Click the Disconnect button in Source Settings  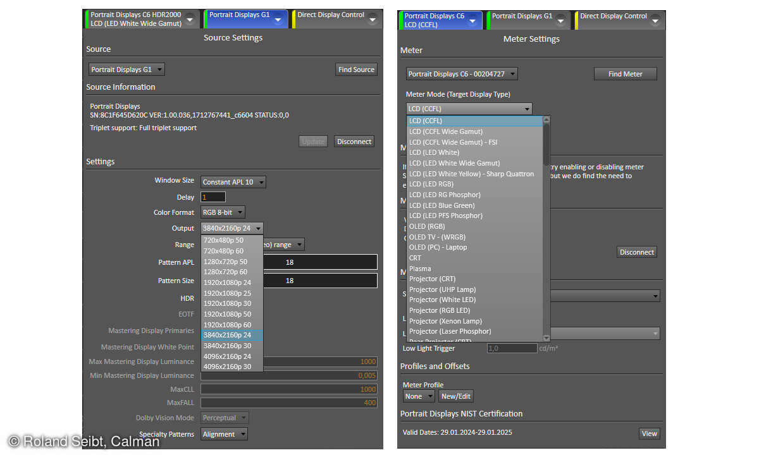354,142
